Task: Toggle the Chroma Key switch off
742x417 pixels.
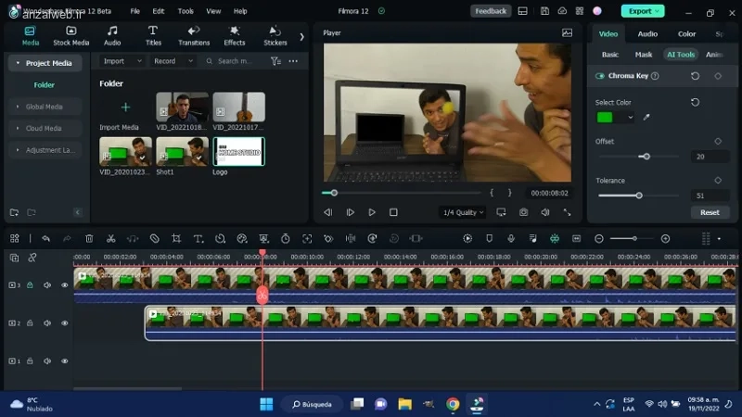Action: click(x=600, y=76)
